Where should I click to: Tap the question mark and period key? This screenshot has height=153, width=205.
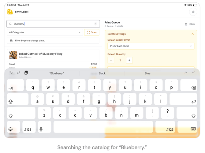click(x=168, y=113)
